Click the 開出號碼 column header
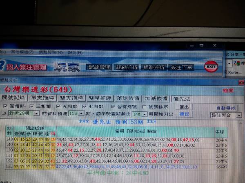This screenshot has width=245, height=183. click(35, 129)
